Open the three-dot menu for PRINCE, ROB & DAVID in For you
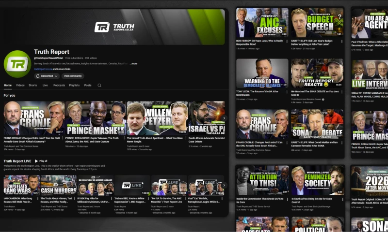Image resolution: width=388 pixels, height=232 pixels. (124, 138)
